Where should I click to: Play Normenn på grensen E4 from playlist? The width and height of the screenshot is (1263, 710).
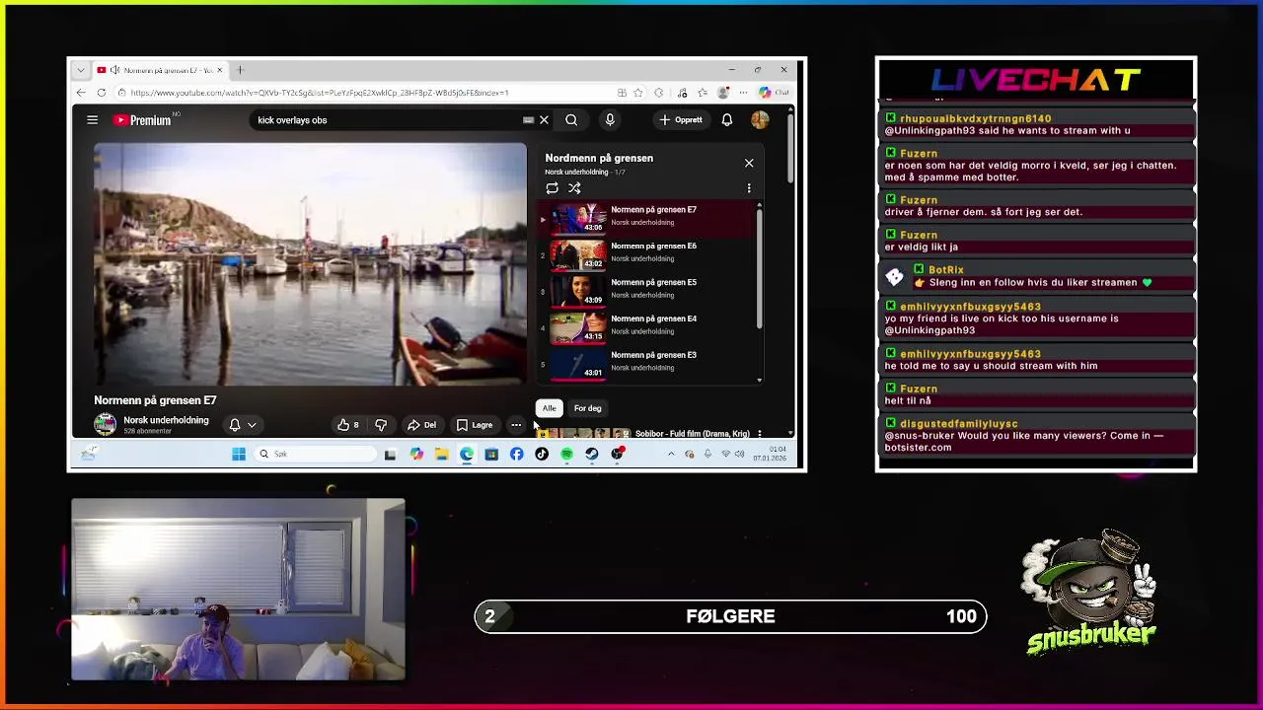pos(648,326)
